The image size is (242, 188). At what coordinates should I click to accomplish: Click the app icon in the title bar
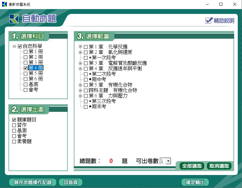coord(4,4)
